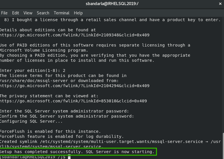Open the Terminal menu
224x159 pixels.
click(61, 13)
